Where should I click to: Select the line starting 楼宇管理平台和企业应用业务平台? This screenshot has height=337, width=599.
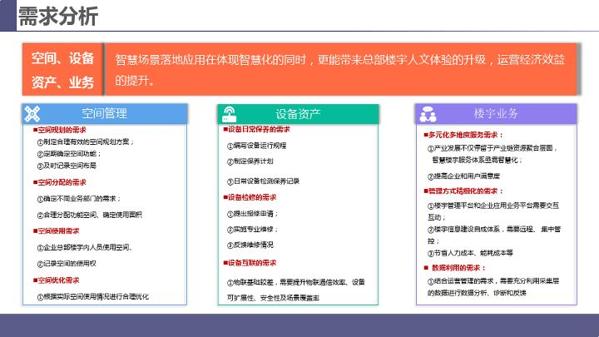coord(493,211)
